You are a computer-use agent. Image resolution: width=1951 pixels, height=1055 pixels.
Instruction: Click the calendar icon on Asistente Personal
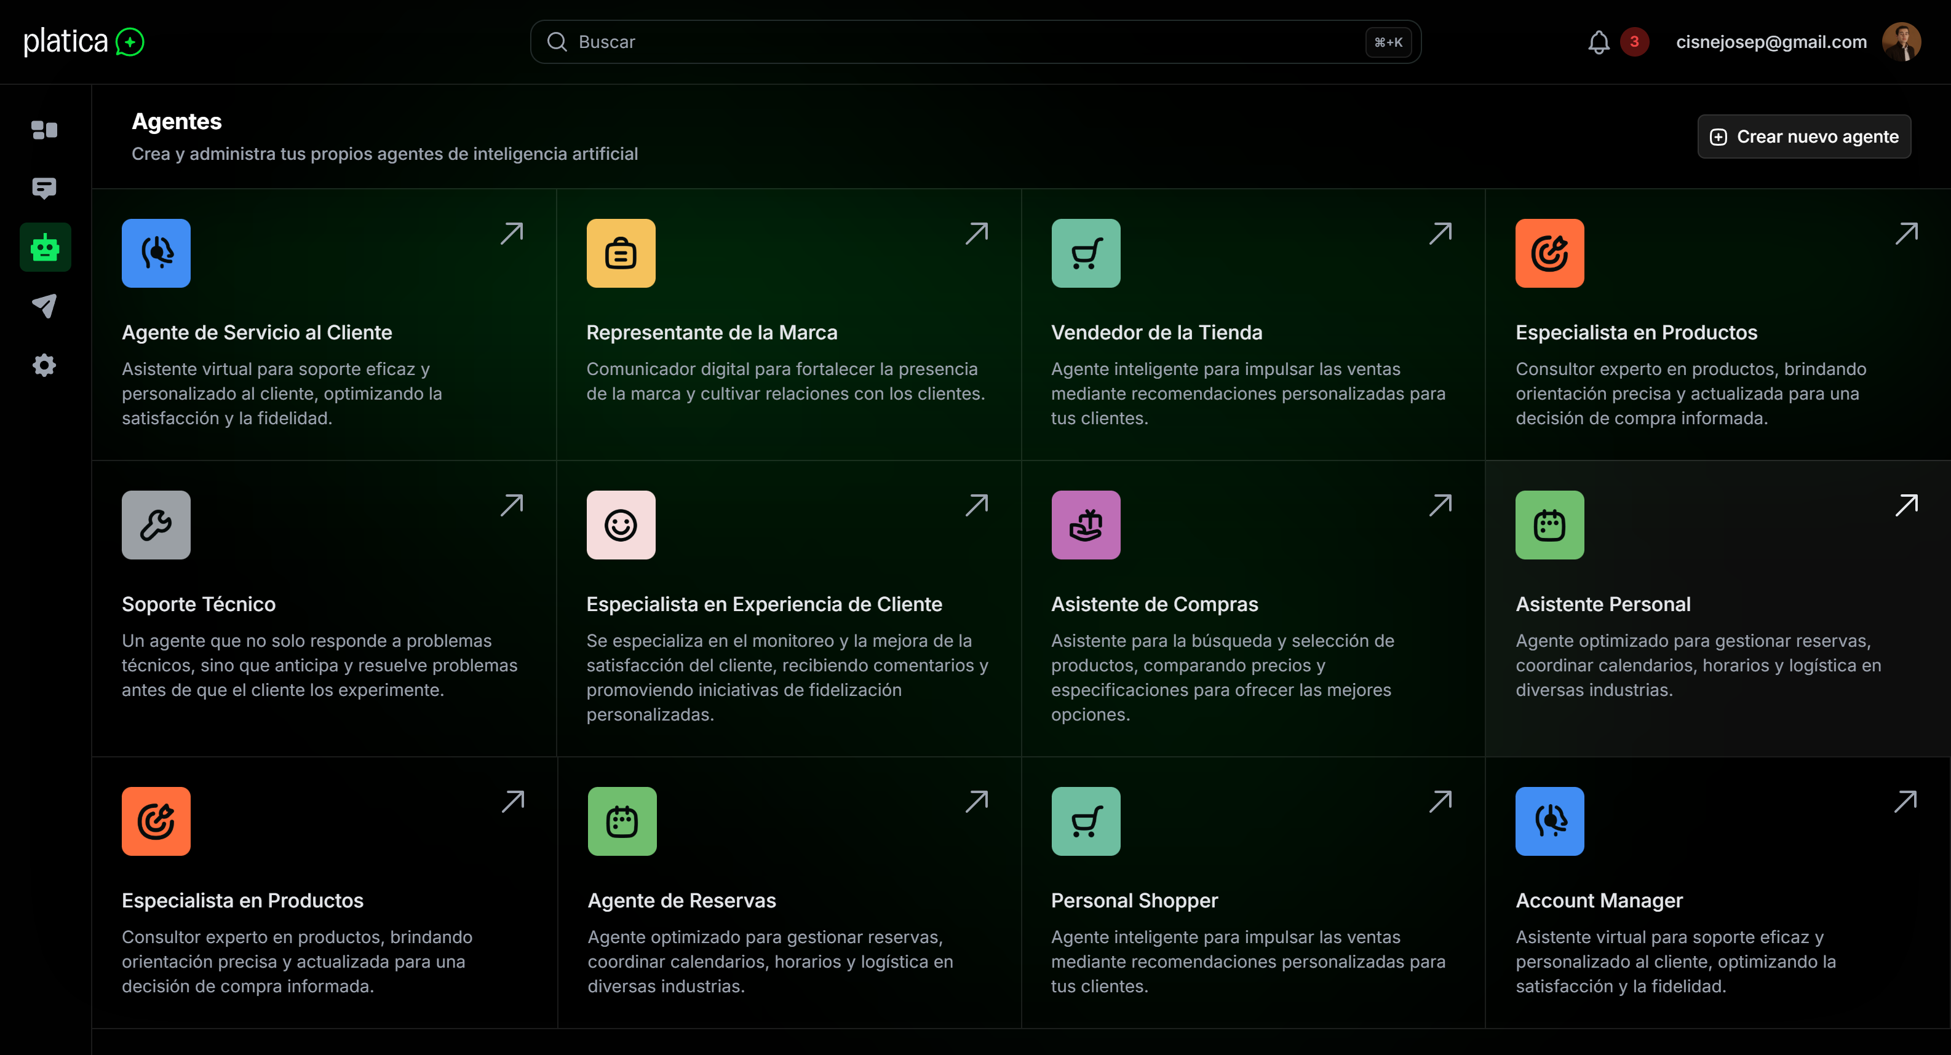pos(1549,525)
